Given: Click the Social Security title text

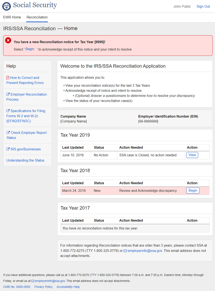Looking at the screenshot, I should [x=35, y=5].
